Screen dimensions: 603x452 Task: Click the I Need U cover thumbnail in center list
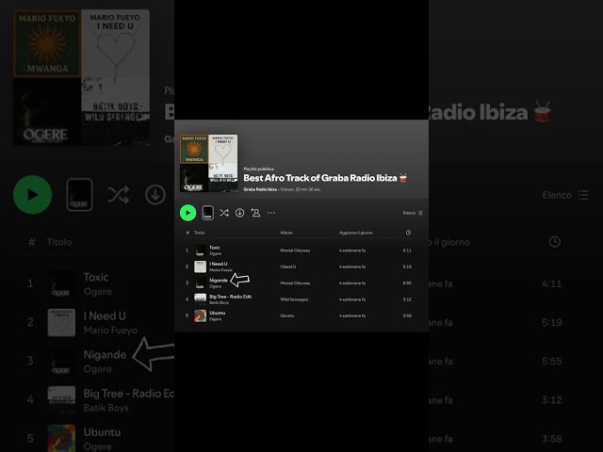point(200,266)
